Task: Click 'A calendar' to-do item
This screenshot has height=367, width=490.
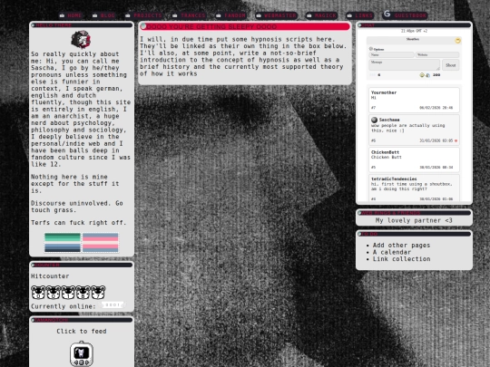Action: (x=392, y=252)
